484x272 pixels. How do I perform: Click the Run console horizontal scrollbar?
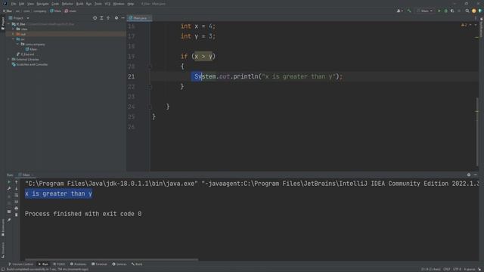[111, 259]
